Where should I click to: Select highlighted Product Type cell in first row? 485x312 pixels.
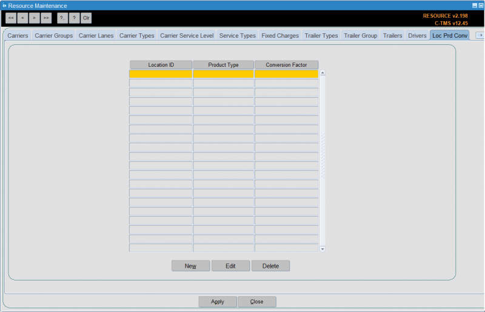pos(223,73)
